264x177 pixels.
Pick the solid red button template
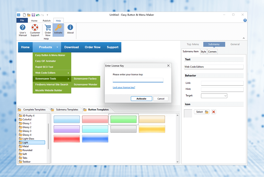click(x=67, y=139)
